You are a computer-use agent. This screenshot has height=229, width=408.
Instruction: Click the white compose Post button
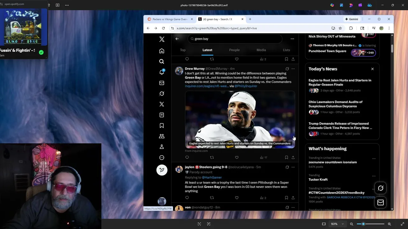click(162, 170)
